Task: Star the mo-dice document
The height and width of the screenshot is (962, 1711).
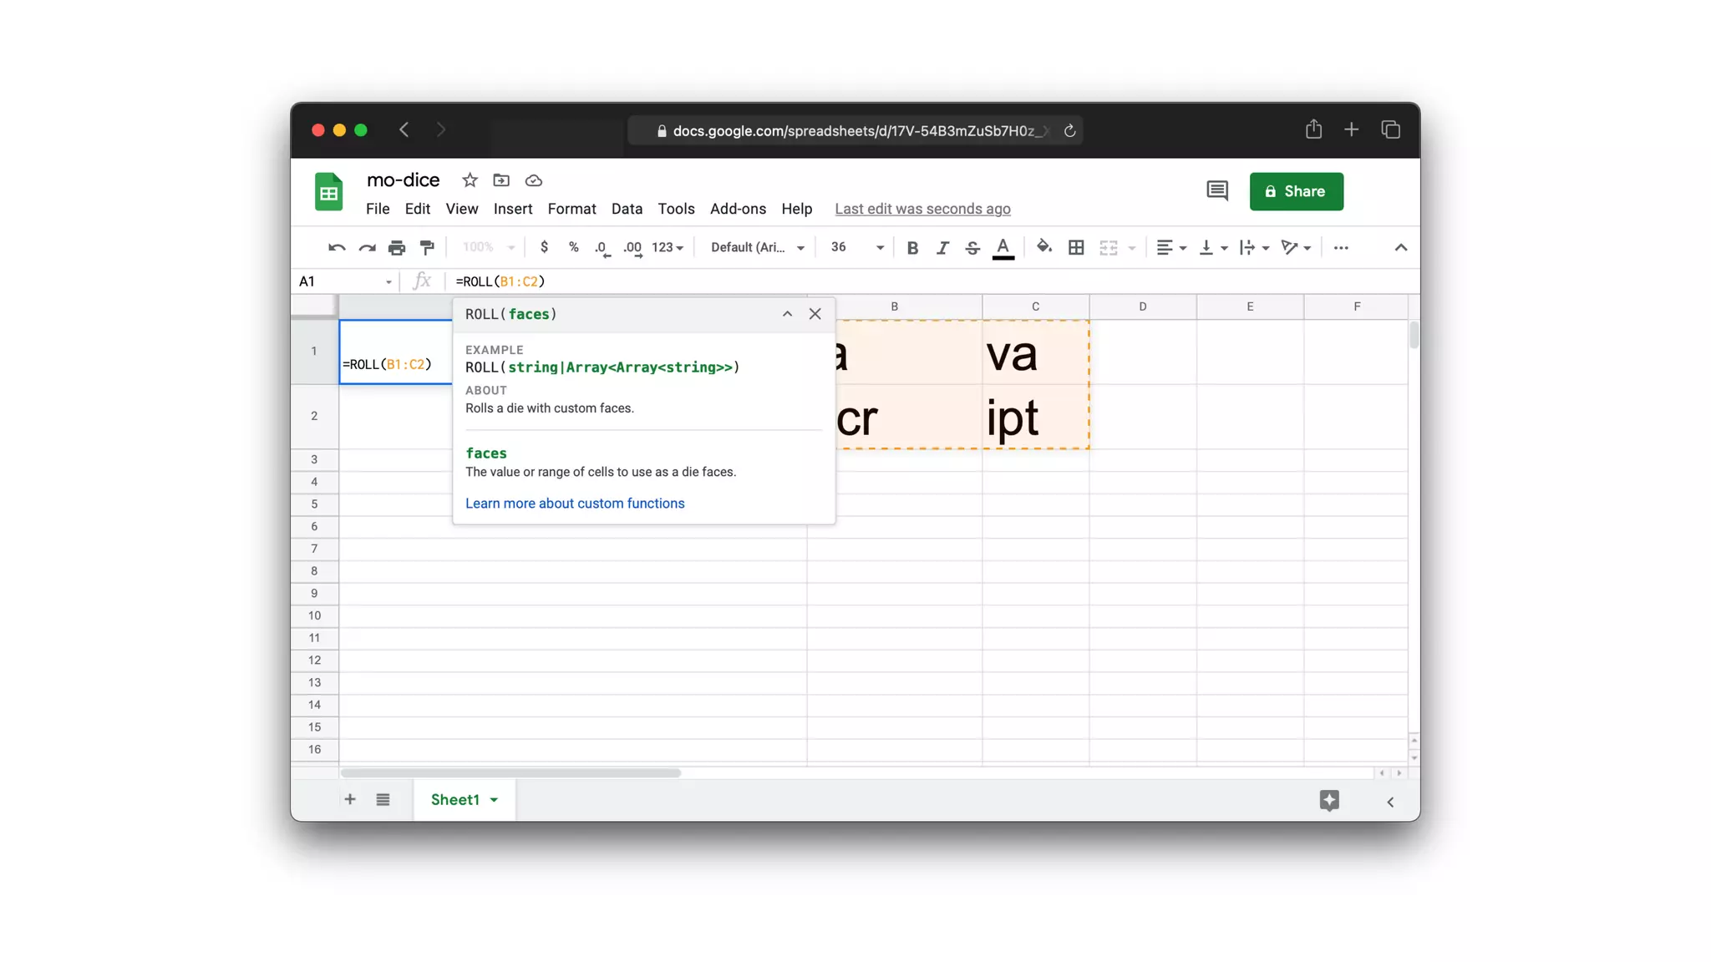Action: [470, 180]
